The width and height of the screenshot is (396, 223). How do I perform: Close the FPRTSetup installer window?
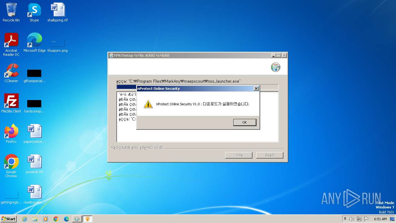pos(284,55)
